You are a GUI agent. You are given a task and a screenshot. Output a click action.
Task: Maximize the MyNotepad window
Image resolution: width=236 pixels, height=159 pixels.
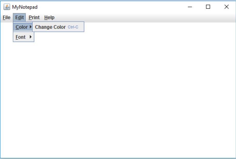[x=208, y=7]
